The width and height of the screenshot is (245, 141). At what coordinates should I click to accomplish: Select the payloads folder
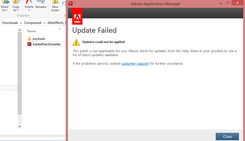[39, 39]
